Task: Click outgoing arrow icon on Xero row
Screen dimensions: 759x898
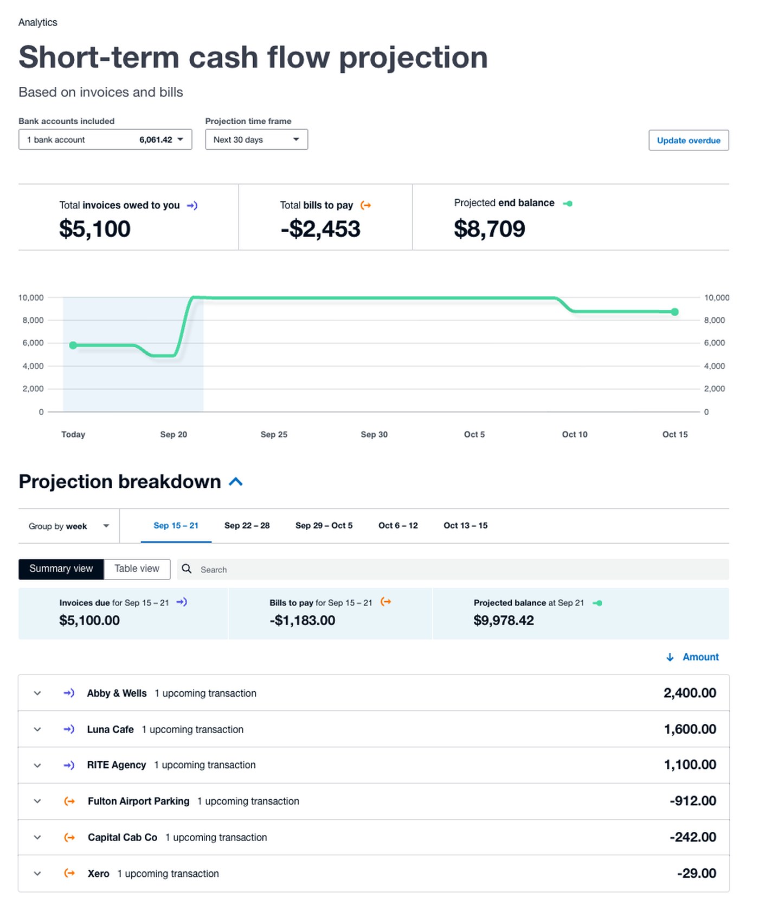Action: pos(69,873)
